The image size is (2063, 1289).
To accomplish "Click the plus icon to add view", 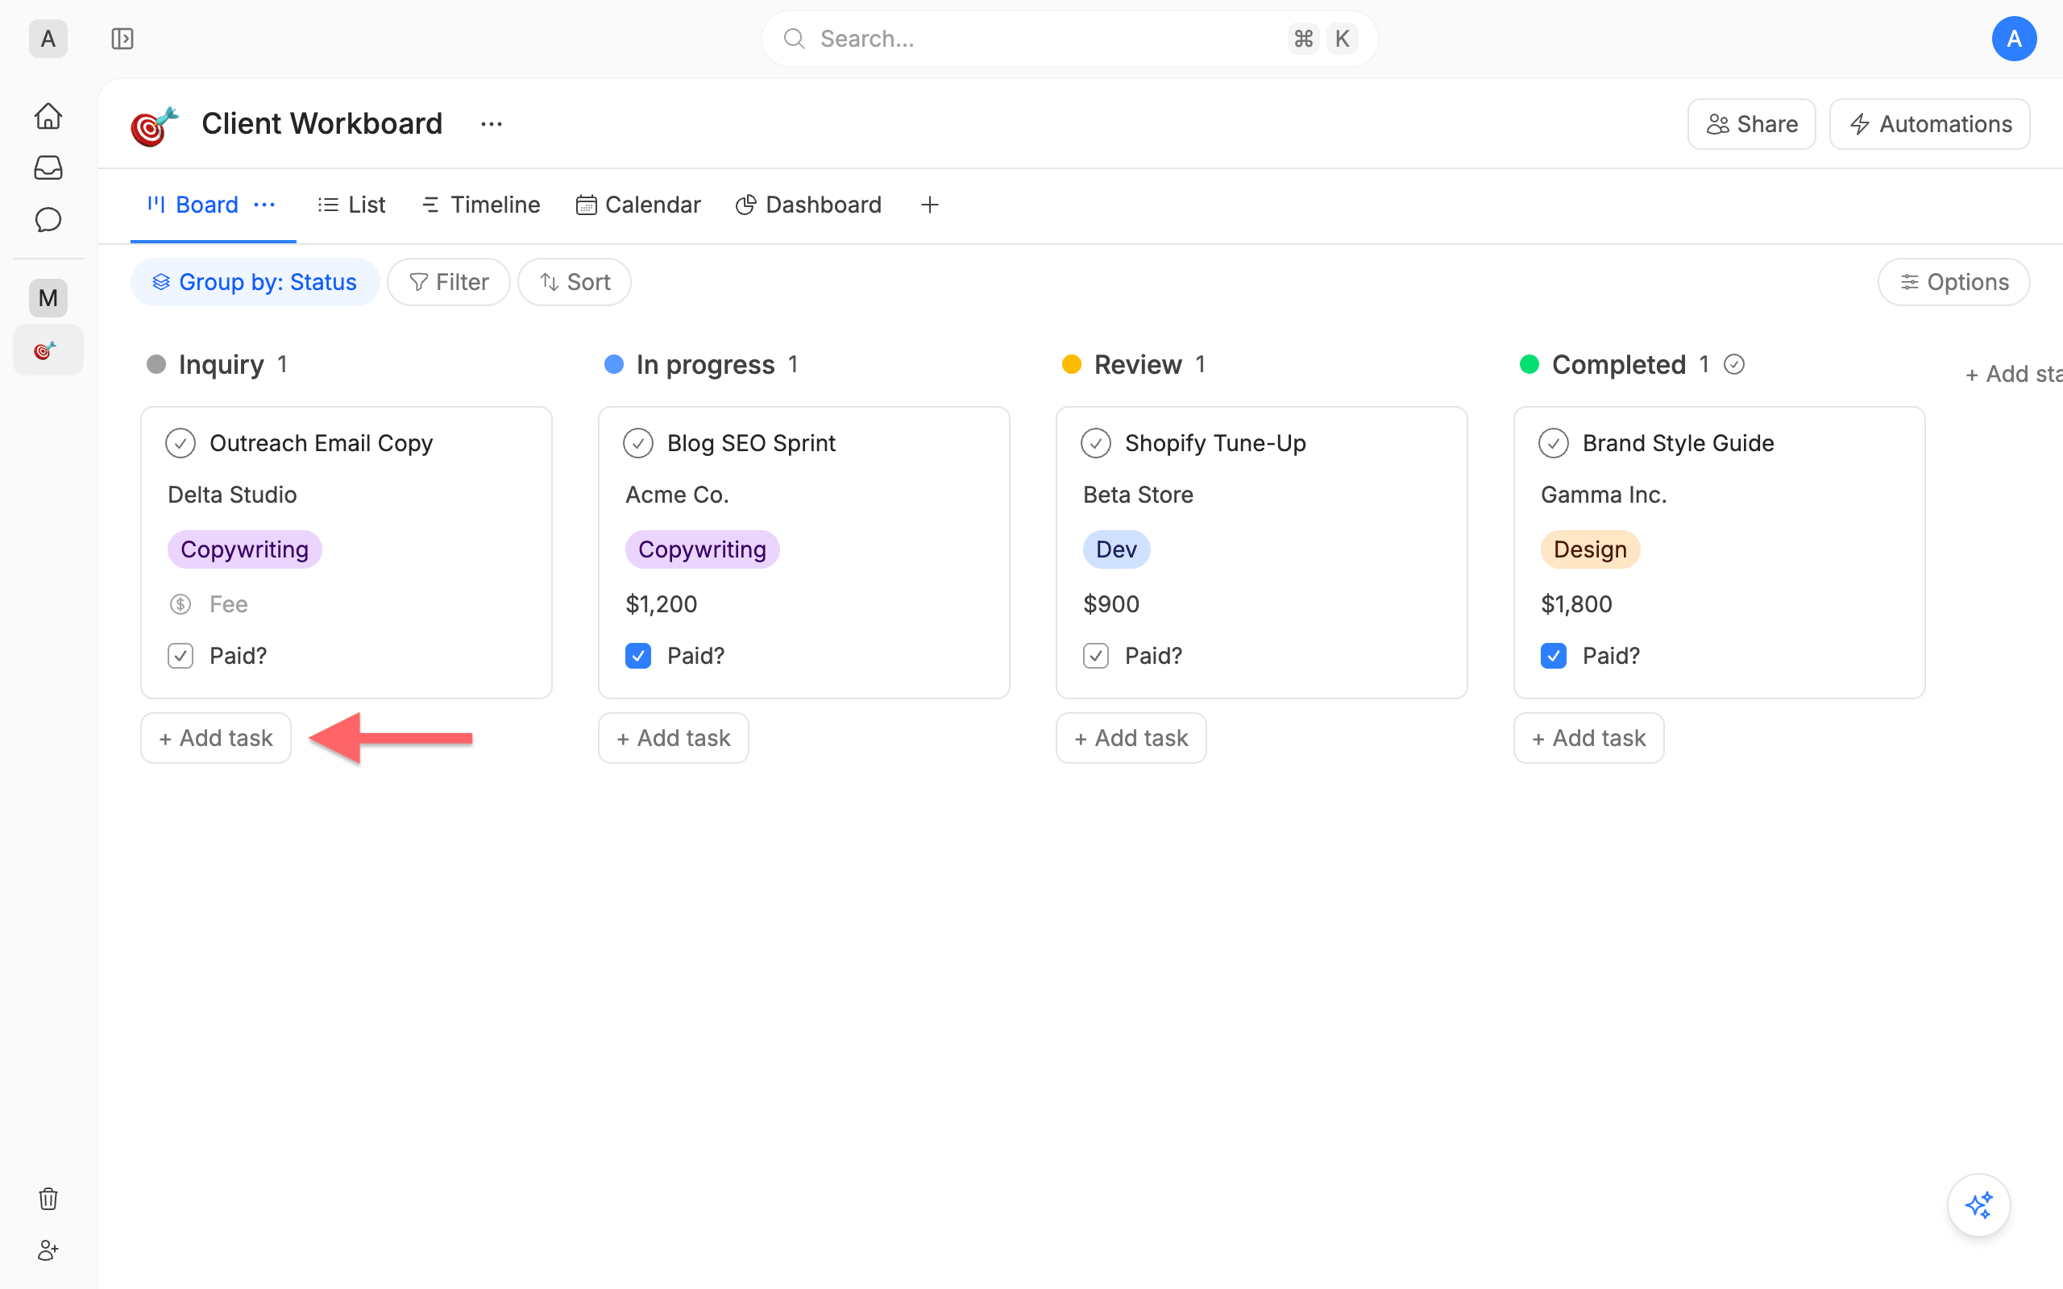I will (930, 205).
